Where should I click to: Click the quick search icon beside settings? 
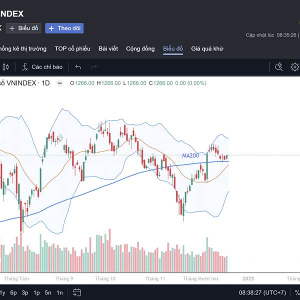[279, 67]
